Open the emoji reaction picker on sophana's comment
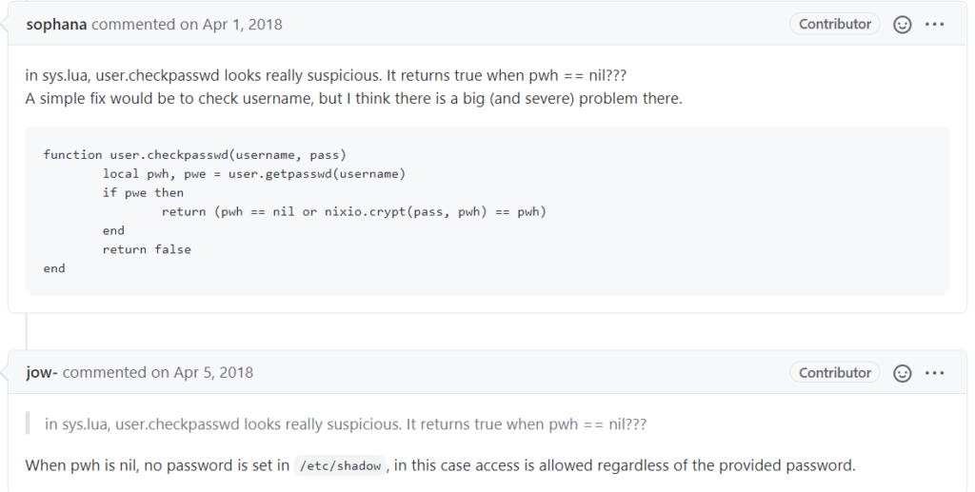Image resolution: width=975 pixels, height=492 pixels. [x=903, y=24]
